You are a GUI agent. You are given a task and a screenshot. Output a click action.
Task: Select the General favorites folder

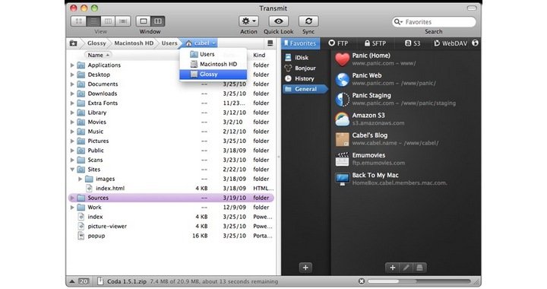click(x=305, y=89)
